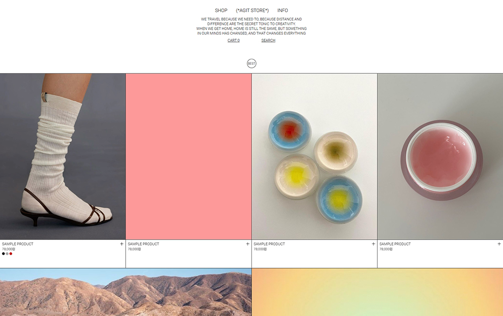
Task: Click plus icon on ceramic dishes product
Action: [373, 244]
